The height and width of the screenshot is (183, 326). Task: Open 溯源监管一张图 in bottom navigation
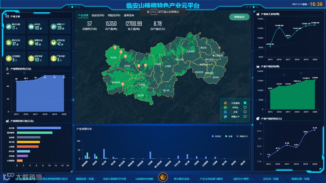pyautogui.click(x=85, y=179)
